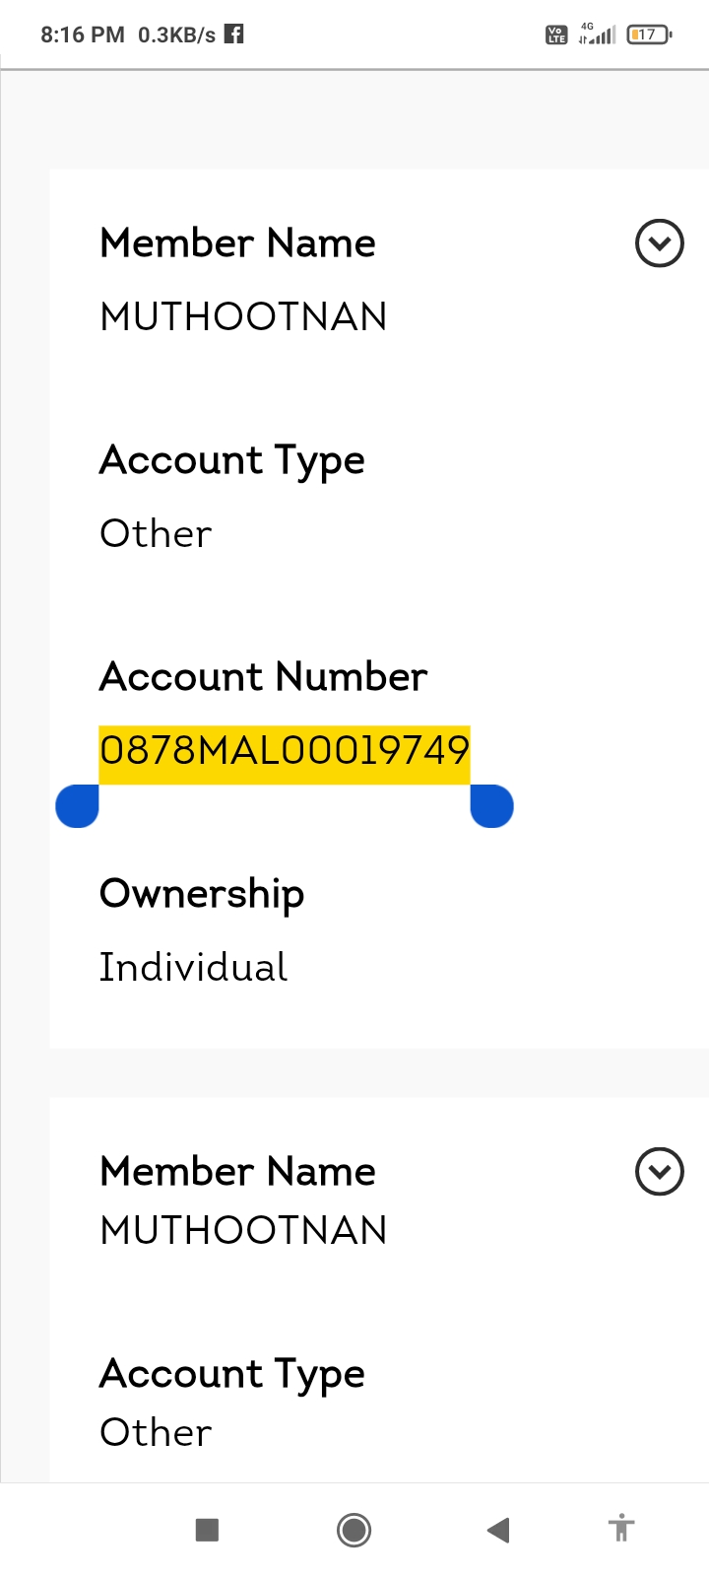The width and height of the screenshot is (709, 1577).
Task: Tap the first card's Account Type heading
Action: point(232,460)
